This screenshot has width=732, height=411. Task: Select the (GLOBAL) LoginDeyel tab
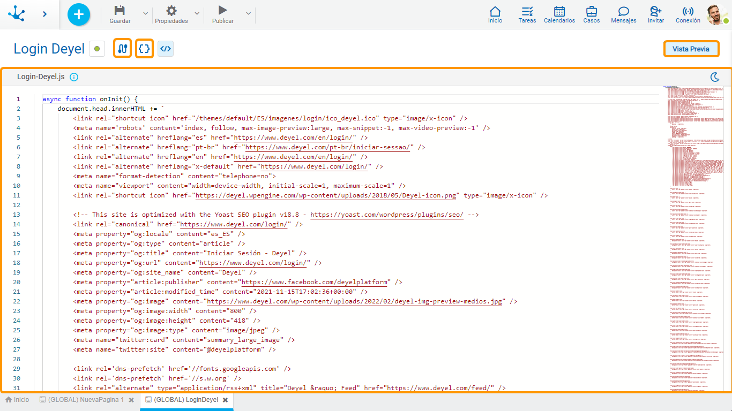click(182, 400)
